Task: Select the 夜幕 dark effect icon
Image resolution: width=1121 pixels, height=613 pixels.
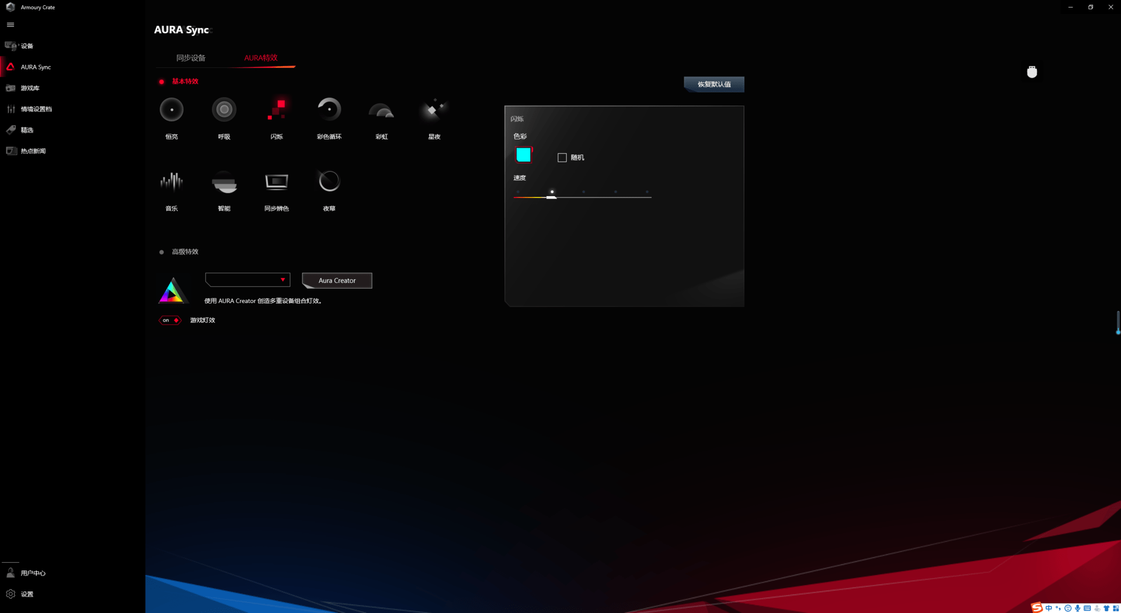Action: coord(329,182)
